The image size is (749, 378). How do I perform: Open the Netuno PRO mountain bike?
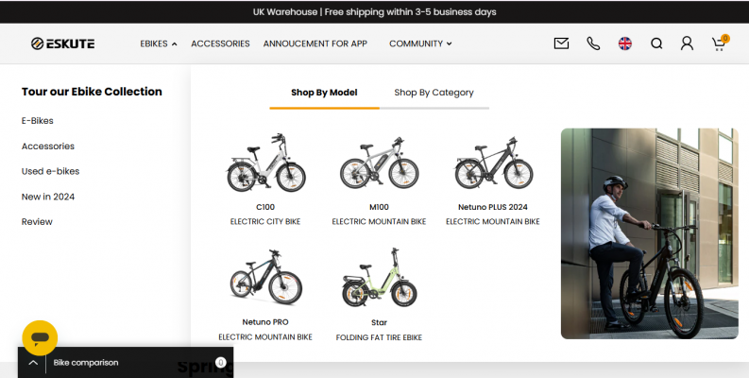coord(265,280)
